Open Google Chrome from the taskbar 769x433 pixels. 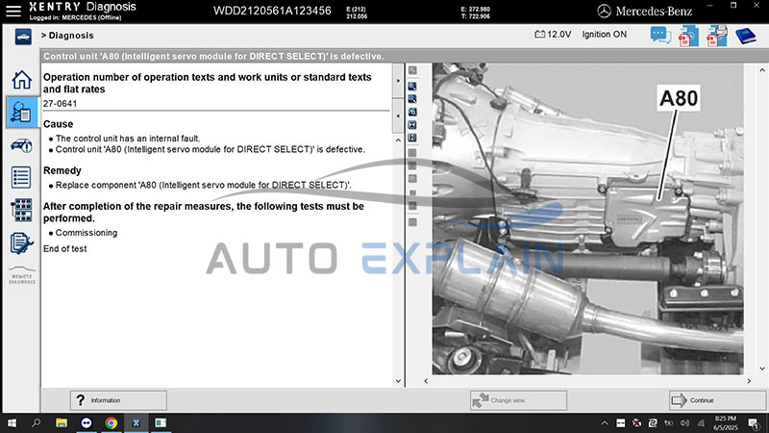(x=112, y=422)
